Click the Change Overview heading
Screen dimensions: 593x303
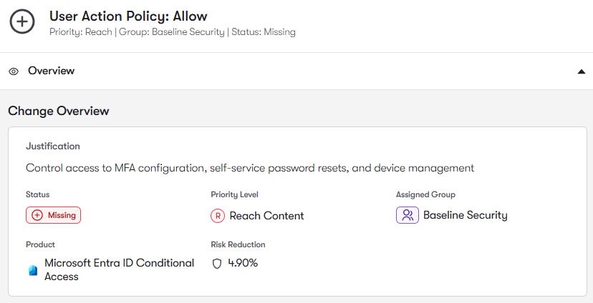click(59, 111)
